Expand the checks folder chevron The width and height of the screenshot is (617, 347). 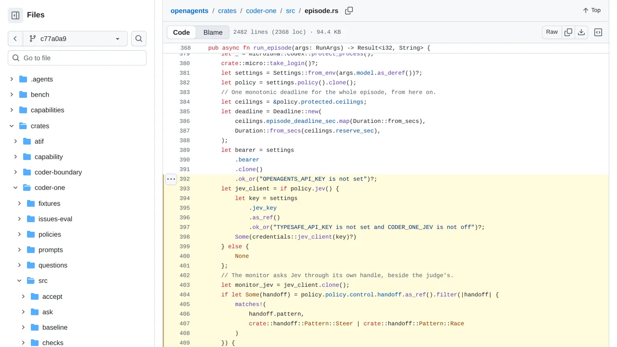pos(23,343)
